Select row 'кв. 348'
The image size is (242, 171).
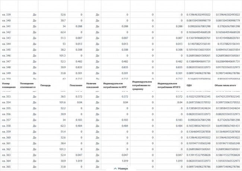coord(121,67)
